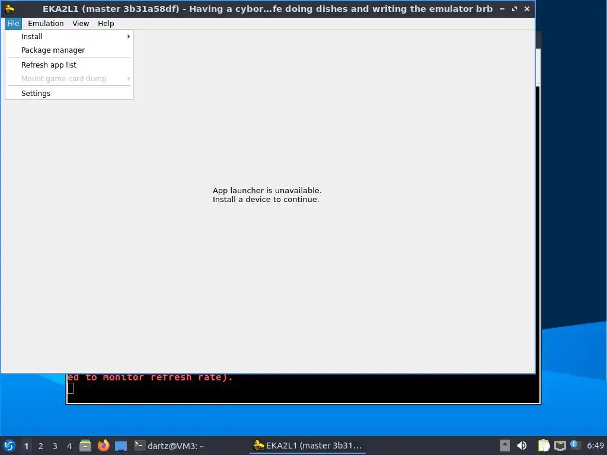Select Refresh app list

[x=69, y=65]
